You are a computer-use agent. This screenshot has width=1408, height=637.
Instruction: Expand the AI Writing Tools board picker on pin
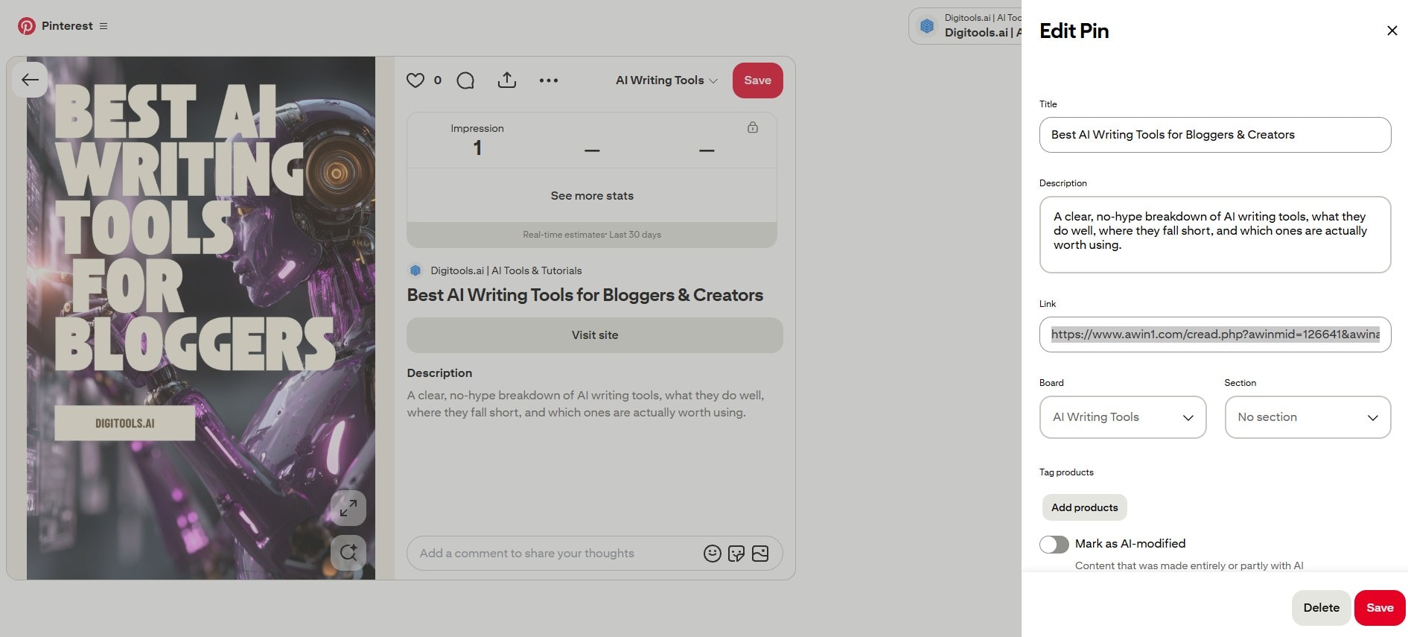666,80
